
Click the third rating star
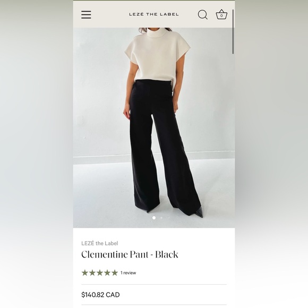pyautogui.click(x=100, y=272)
